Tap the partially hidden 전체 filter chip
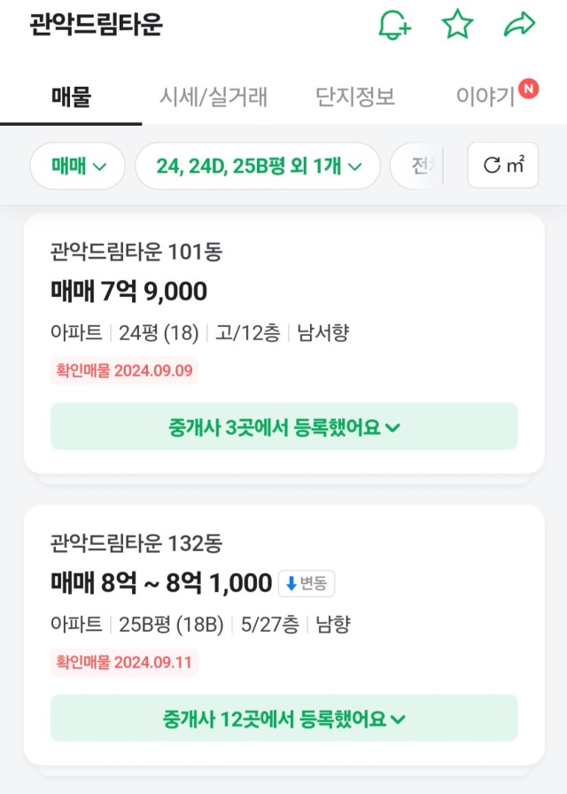Viewport: 567px width, 794px height. (417, 166)
